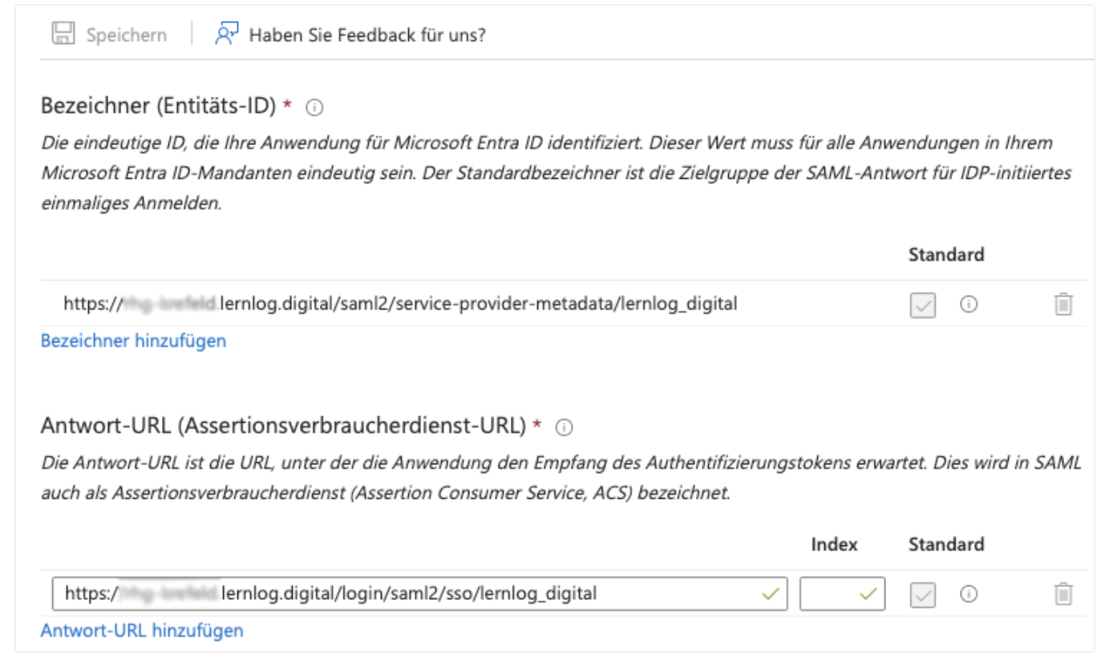Click info icon in the Bezeichner row
The height and width of the screenshot is (664, 1105).
click(969, 305)
